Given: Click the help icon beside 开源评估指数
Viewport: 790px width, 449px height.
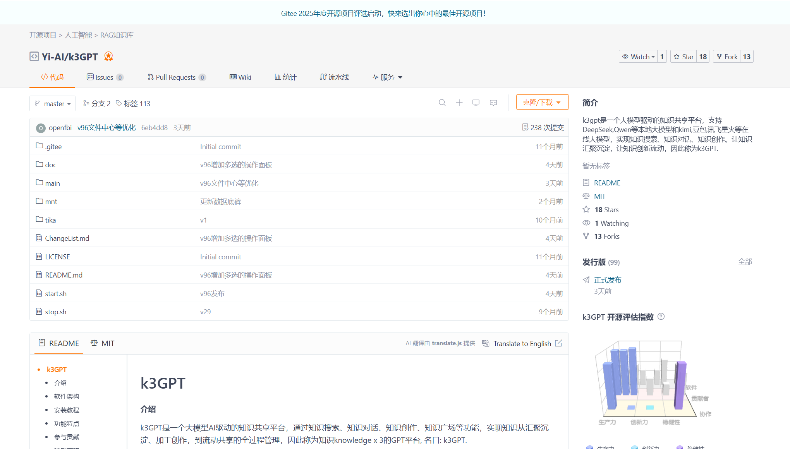Looking at the screenshot, I should pyautogui.click(x=661, y=317).
